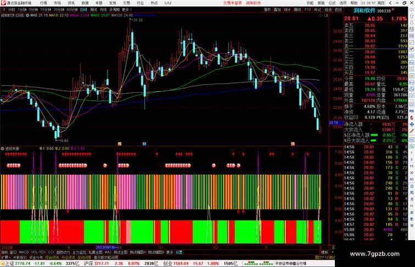The height and width of the screenshot is (267, 415).
Task: Click the 功能 menu at top right
Action: [x=310, y=3]
